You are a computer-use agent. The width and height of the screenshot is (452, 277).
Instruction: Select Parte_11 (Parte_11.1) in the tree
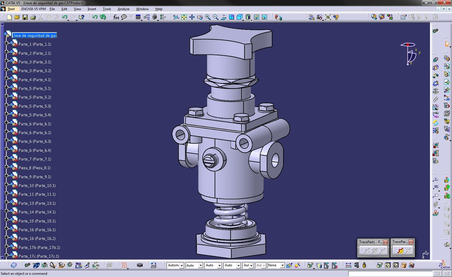point(37,194)
